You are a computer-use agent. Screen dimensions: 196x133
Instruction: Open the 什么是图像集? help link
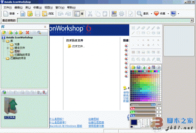click(58, 123)
